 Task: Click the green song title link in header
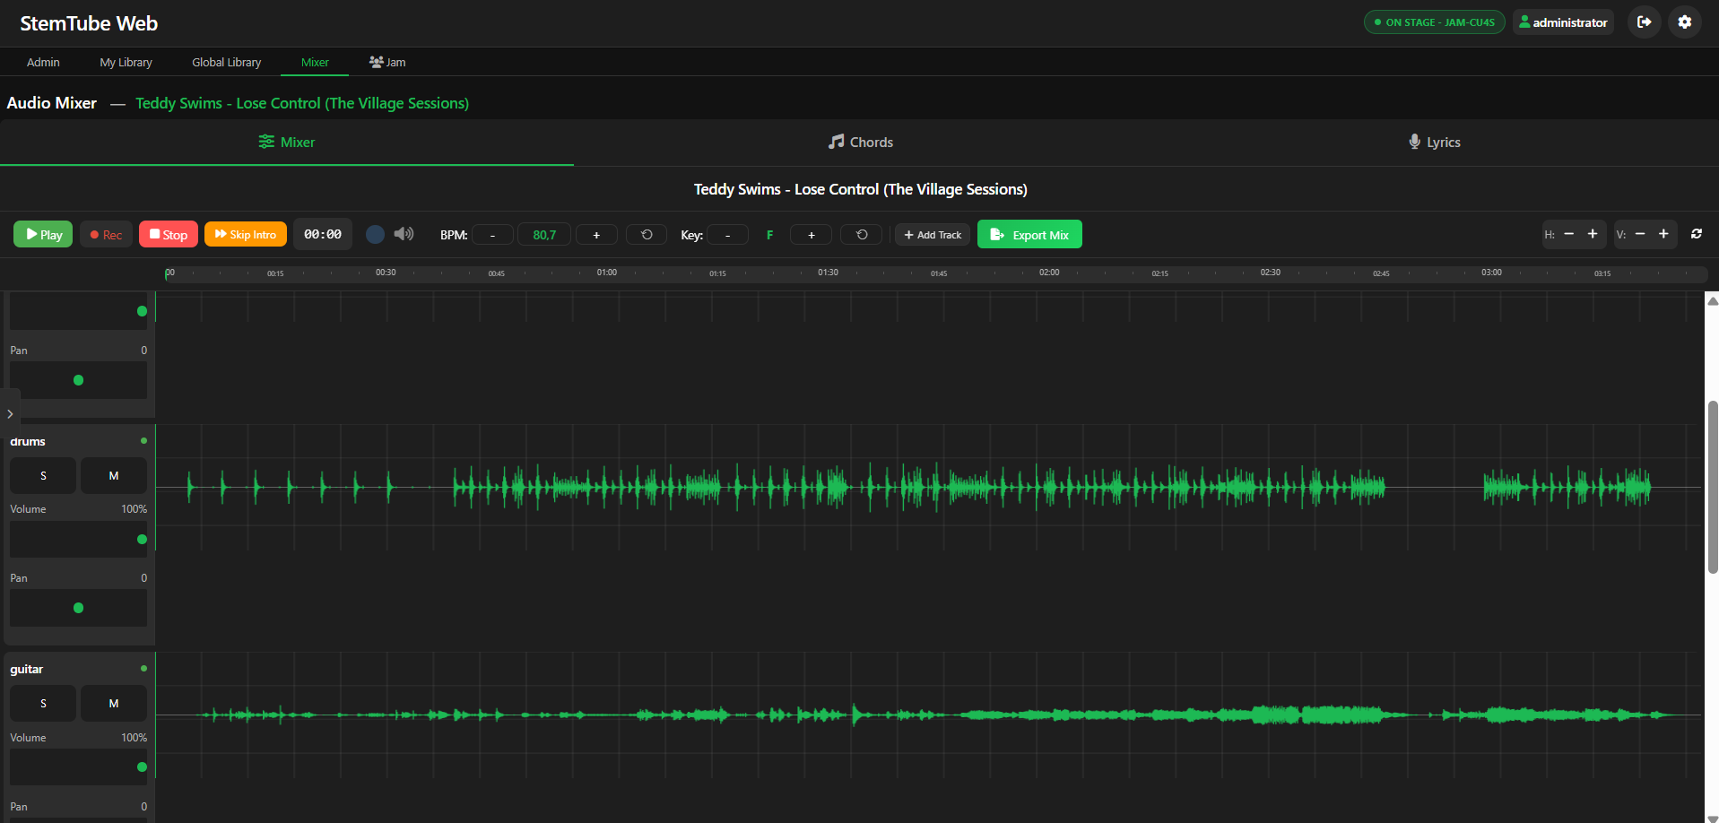302,103
